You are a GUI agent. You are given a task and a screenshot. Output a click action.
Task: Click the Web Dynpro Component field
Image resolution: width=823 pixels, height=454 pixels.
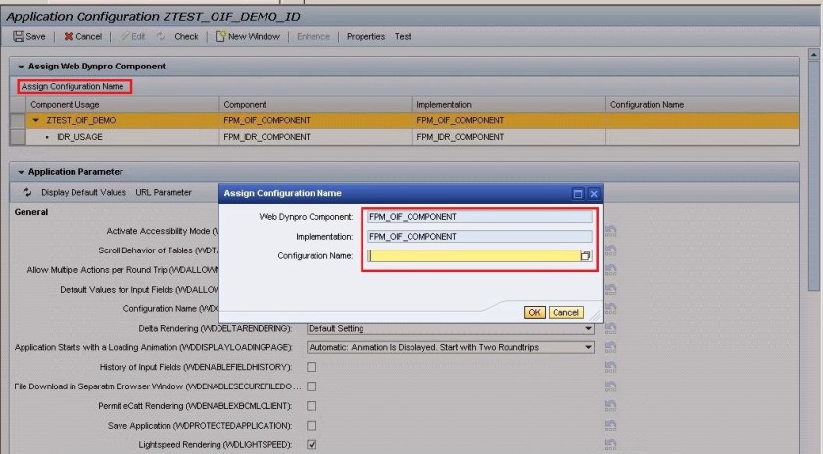[480, 217]
